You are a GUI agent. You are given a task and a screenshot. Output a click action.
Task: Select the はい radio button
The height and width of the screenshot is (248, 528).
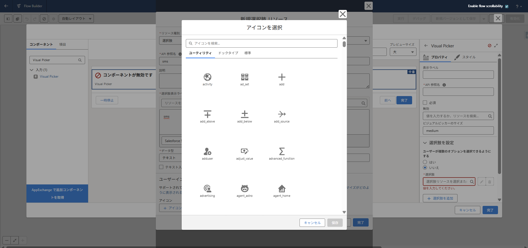pos(425,162)
